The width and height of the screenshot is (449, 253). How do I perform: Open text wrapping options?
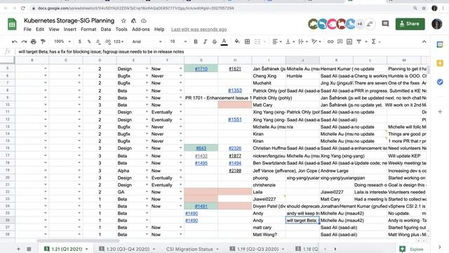point(303,41)
